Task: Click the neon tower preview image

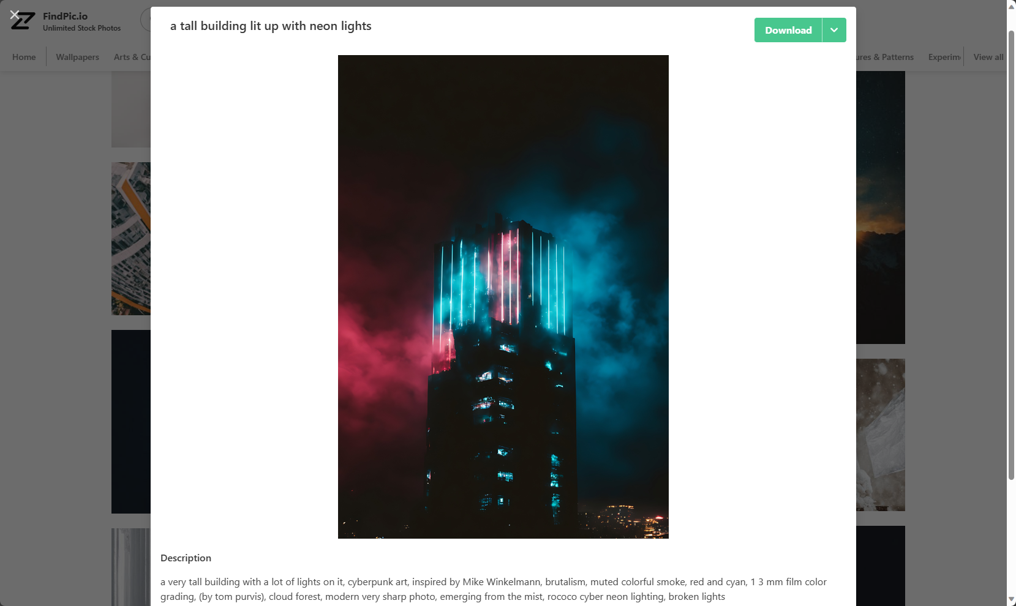Action: click(503, 297)
